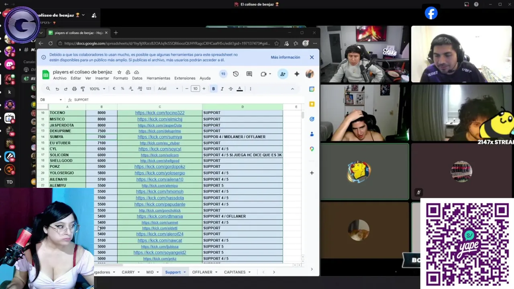514x289 pixels.
Task: Open the Google Keep side panel icon
Action: [x=312, y=104]
